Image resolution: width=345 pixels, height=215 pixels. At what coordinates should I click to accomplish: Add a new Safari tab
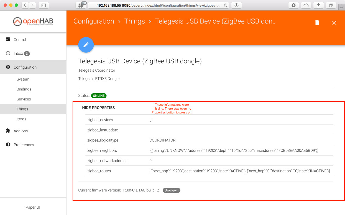pyautogui.click(x=342, y=7)
